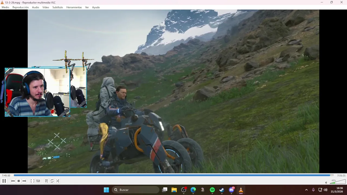Screen dimensions: 347x195
Task: Jump to previous media track
Action: pos(13,181)
